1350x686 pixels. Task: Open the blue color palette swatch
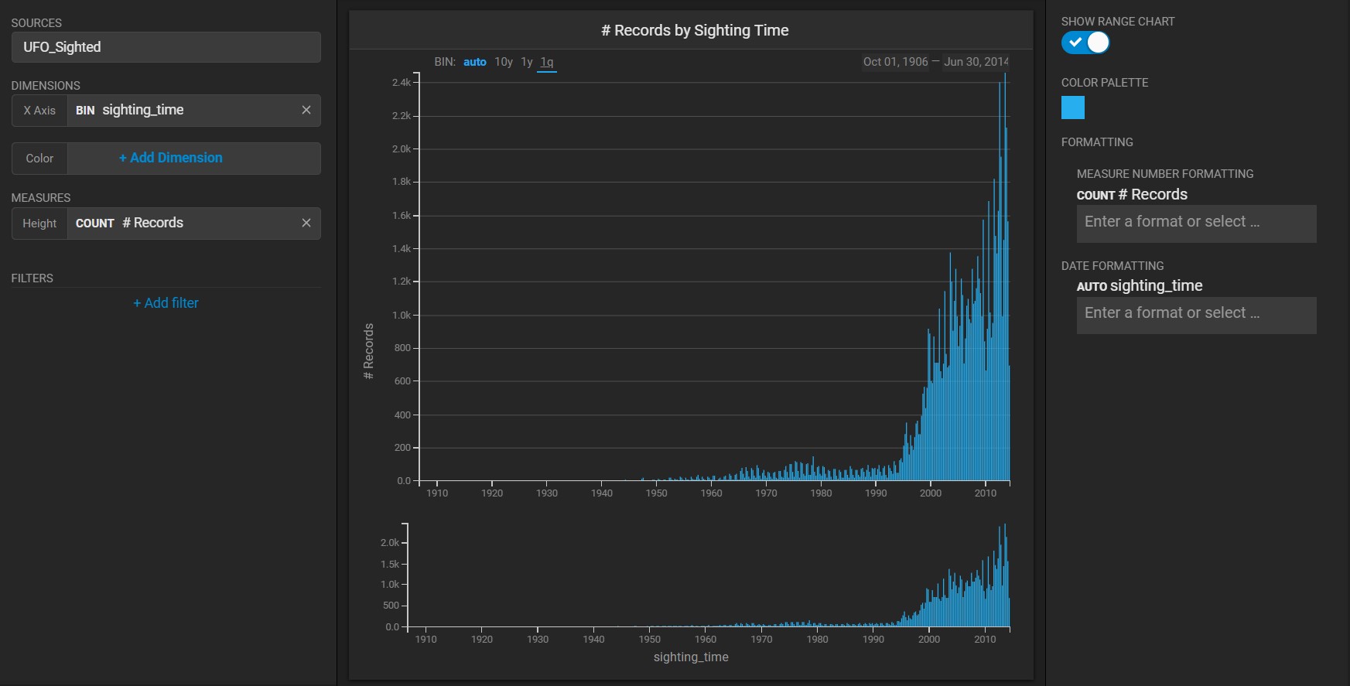pyautogui.click(x=1072, y=108)
